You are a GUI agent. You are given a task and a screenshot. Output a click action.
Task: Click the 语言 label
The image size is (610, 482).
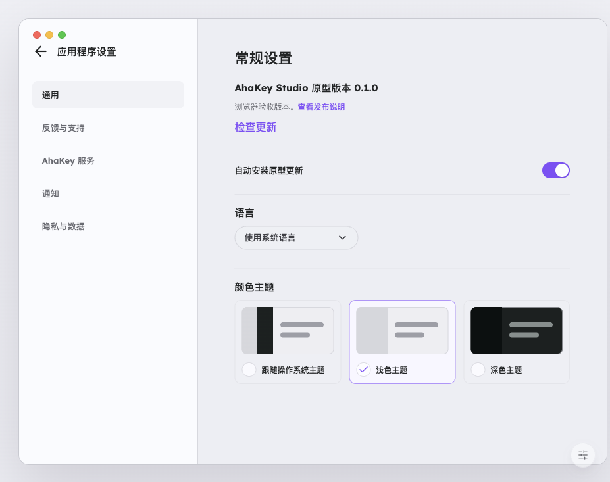coord(244,213)
